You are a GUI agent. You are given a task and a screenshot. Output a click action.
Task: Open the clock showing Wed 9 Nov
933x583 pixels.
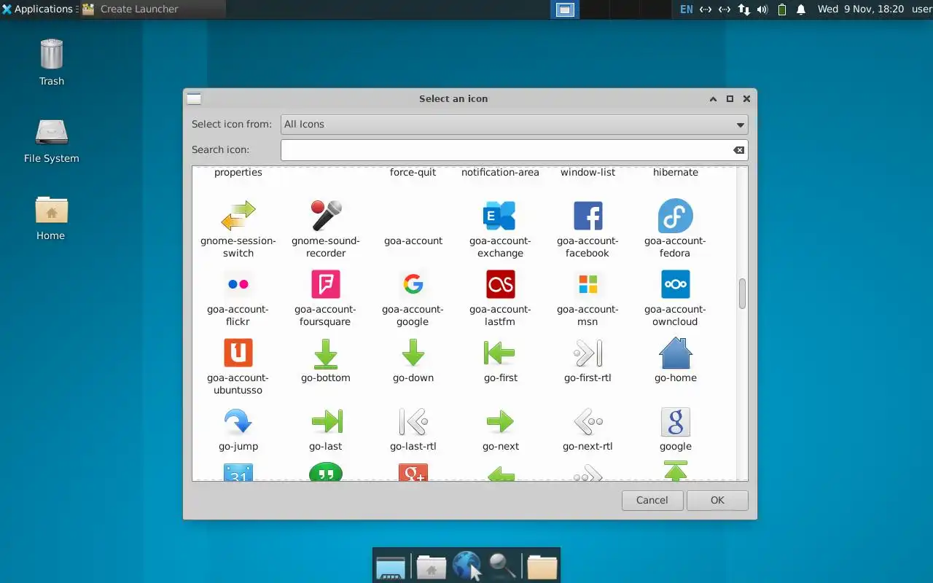[x=860, y=9]
